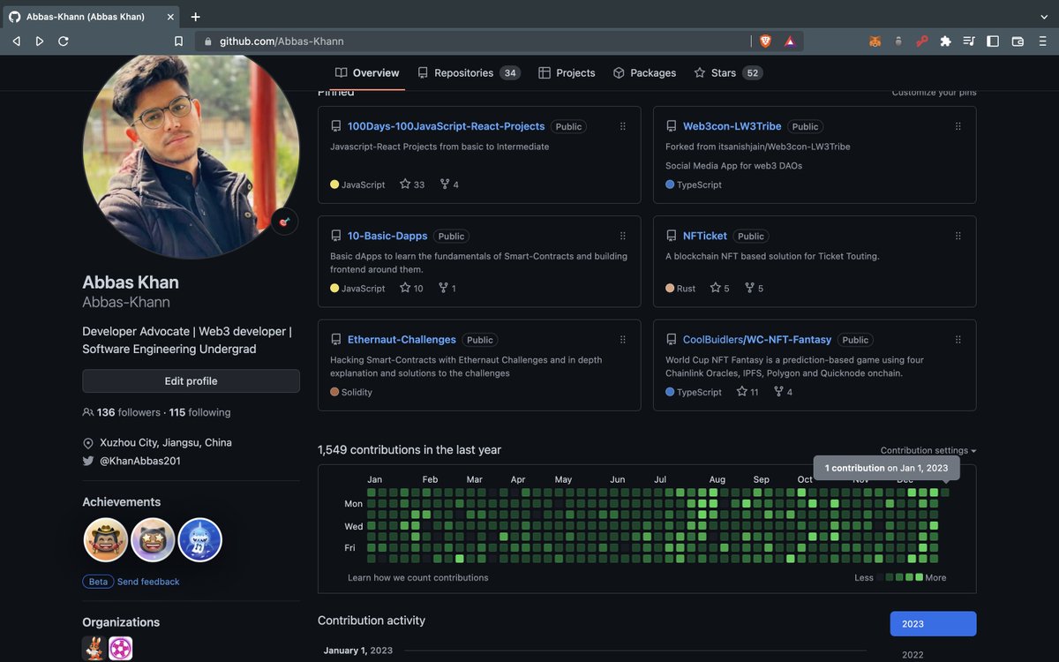View 5 forks of NFTicket
The height and width of the screenshot is (662, 1059).
coord(754,288)
